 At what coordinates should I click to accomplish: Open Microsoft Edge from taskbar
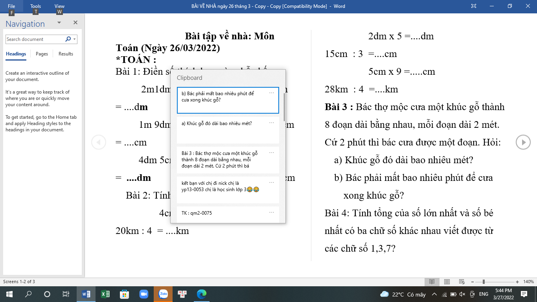[x=202, y=294]
